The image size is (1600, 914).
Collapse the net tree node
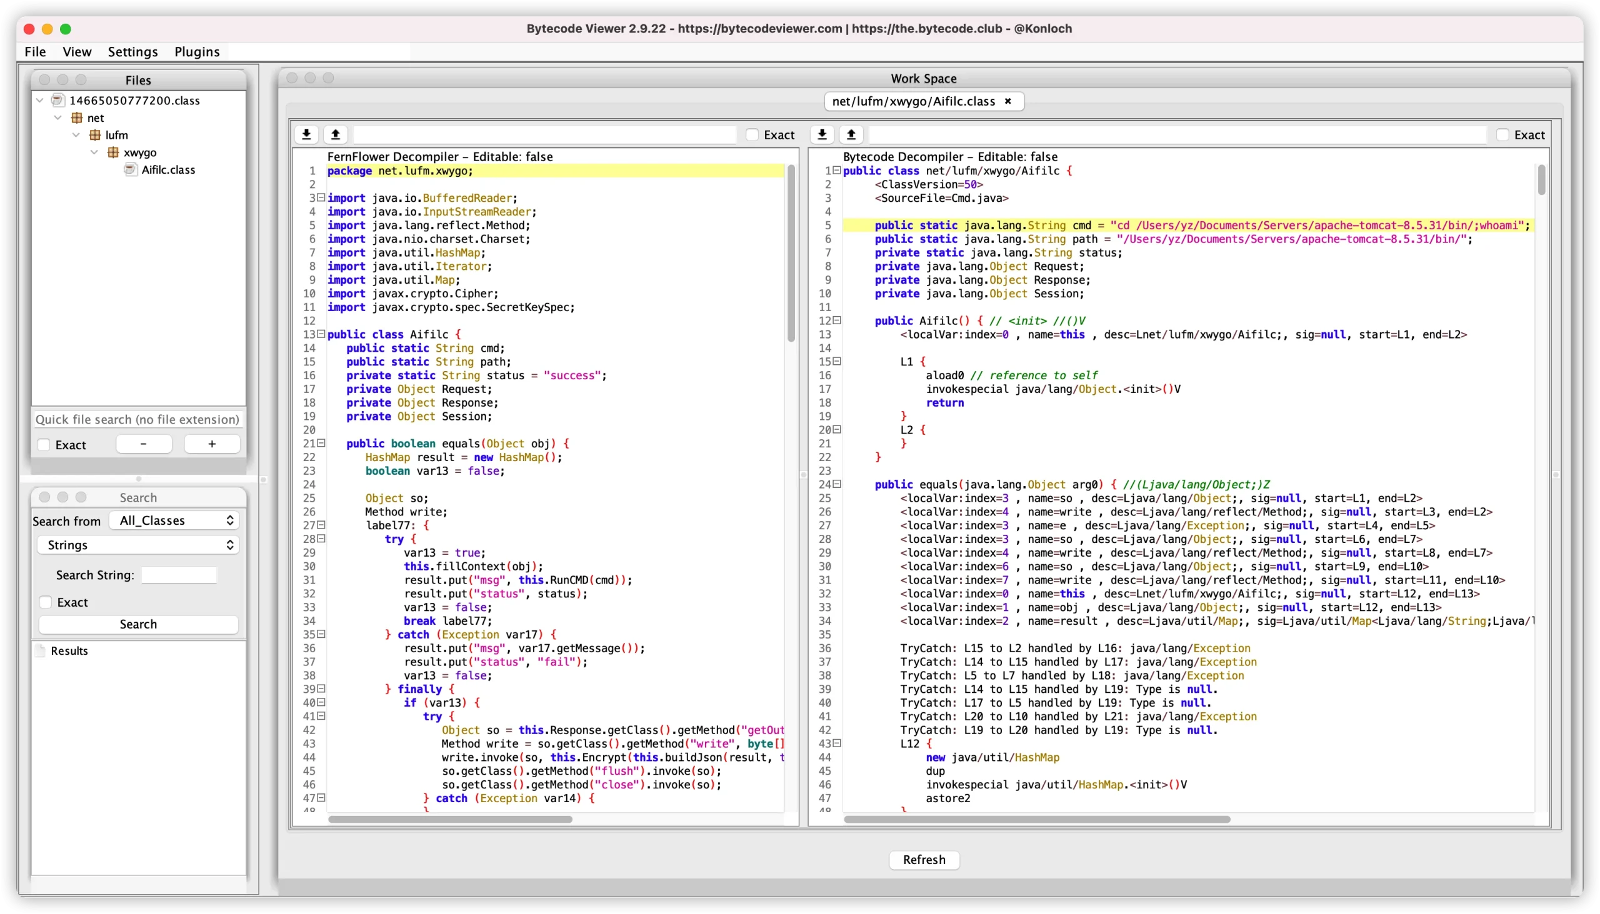(57, 118)
